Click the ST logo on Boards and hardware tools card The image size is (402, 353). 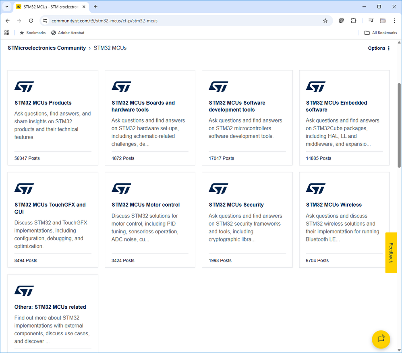click(121, 87)
